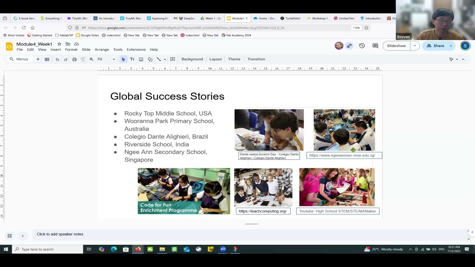Click the collaborator chat icon
Image resolution: width=475 pixels, height=267 pixels.
tap(349, 46)
